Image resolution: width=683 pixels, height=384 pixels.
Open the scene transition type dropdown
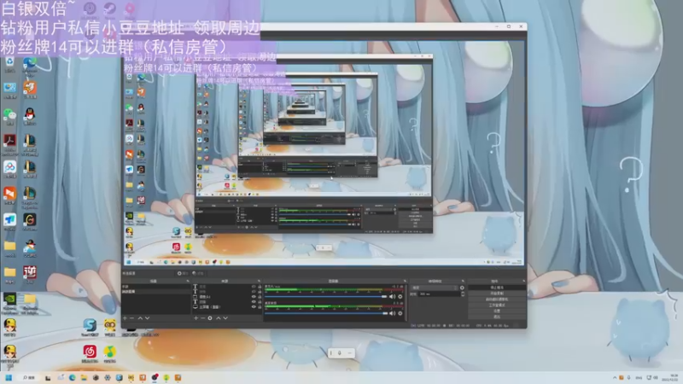point(435,288)
